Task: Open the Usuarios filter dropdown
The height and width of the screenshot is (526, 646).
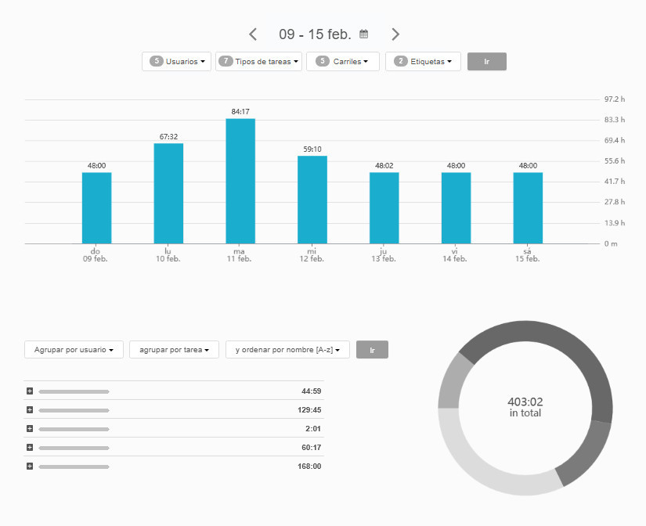Action: pyautogui.click(x=176, y=62)
